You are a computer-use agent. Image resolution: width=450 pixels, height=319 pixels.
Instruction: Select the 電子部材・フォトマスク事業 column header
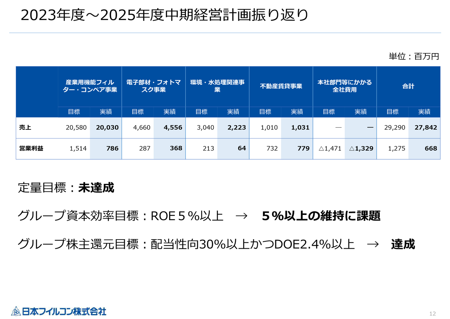coord(154,86)
